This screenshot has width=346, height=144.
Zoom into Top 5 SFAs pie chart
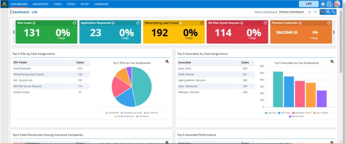click(x=167, y=62)
